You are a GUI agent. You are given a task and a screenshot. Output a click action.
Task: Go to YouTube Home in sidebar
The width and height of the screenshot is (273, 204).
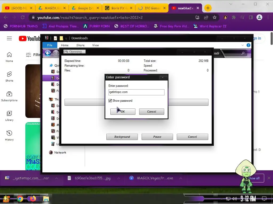[x=9, y=57]
